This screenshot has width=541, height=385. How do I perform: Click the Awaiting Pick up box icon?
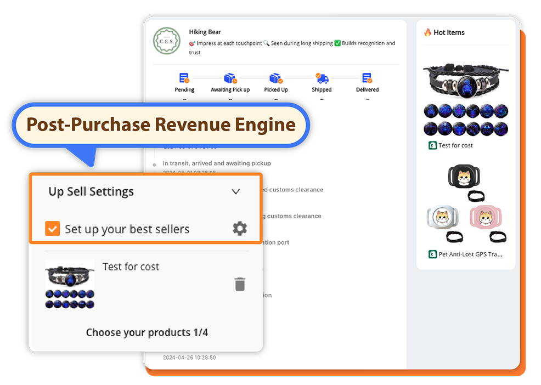click(230, 78)
